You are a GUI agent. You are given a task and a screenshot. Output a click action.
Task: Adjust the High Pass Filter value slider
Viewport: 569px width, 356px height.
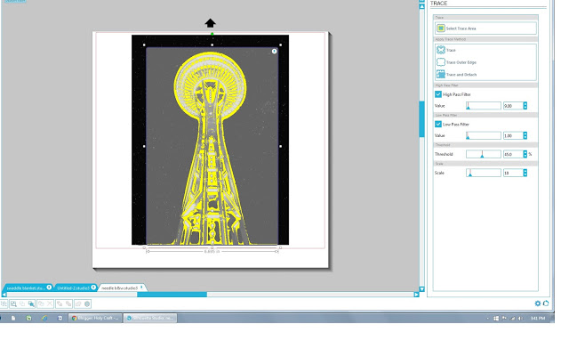[484, 106]
